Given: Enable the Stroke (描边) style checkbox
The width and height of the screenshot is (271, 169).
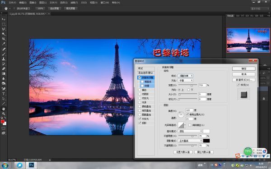Looking at the screenshot, I should (140, 90).
